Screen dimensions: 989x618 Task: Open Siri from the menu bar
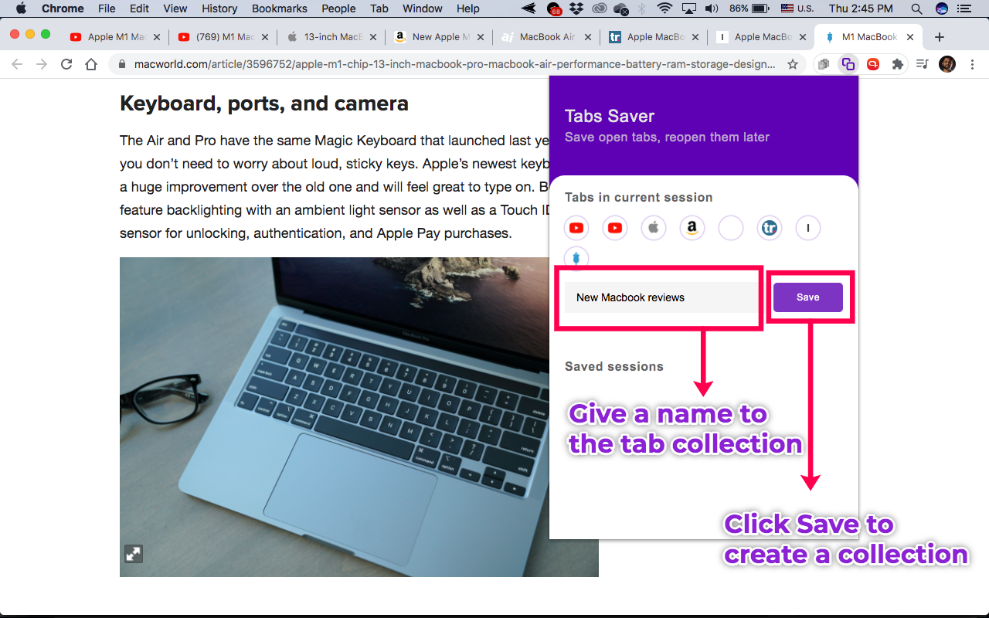pos(941,8)
